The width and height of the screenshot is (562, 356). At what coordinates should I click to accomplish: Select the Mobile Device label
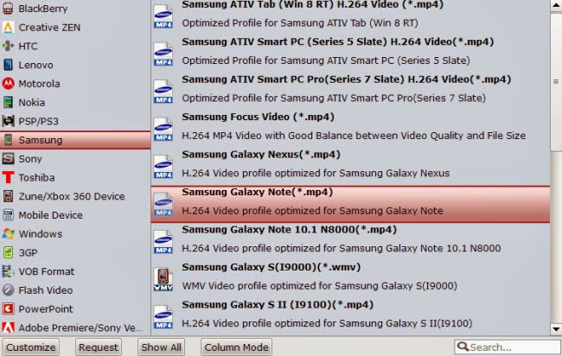pyautogui.click(x=50, y=215)
